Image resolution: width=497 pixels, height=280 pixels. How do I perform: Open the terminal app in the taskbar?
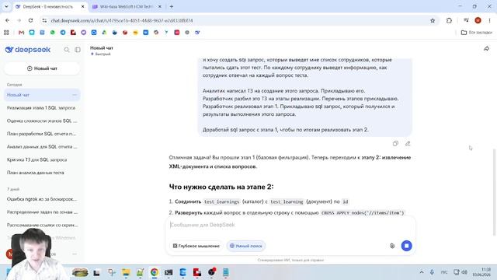coord(169,272)
